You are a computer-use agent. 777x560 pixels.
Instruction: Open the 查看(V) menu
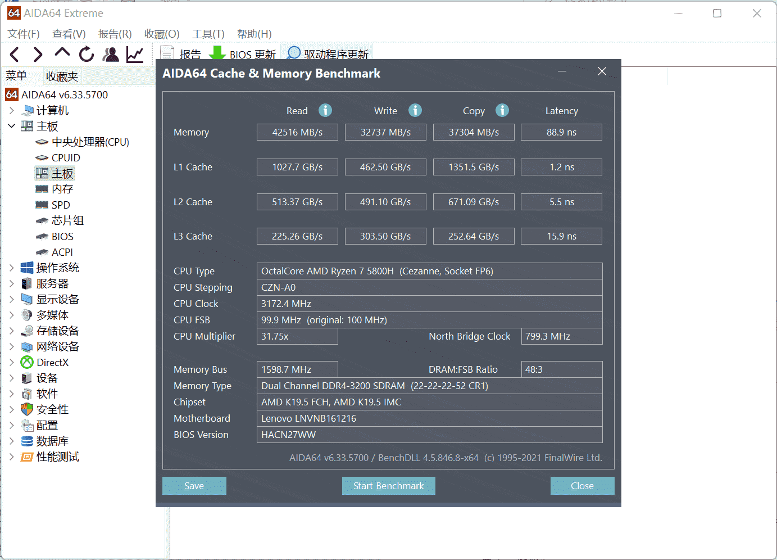click(x=69, y=34)
